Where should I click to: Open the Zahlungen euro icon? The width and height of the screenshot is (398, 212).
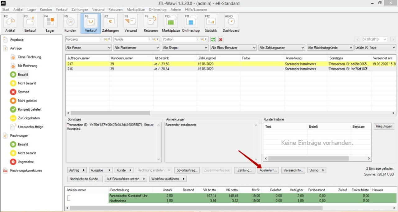110,21
